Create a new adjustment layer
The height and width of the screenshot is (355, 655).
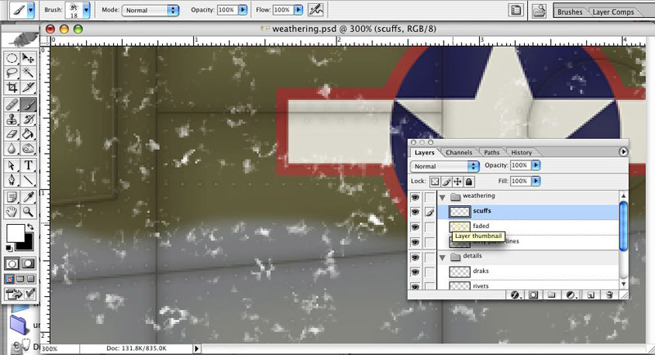(x=571, y=295)
